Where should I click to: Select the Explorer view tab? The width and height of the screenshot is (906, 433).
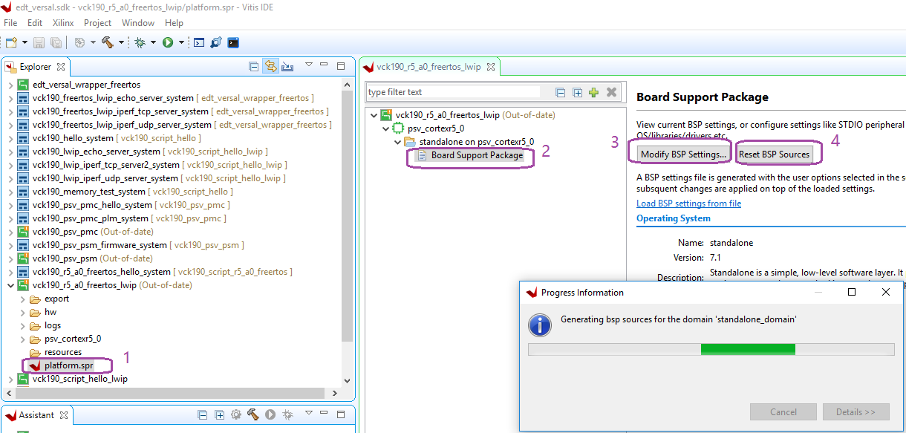coord(35,67)
